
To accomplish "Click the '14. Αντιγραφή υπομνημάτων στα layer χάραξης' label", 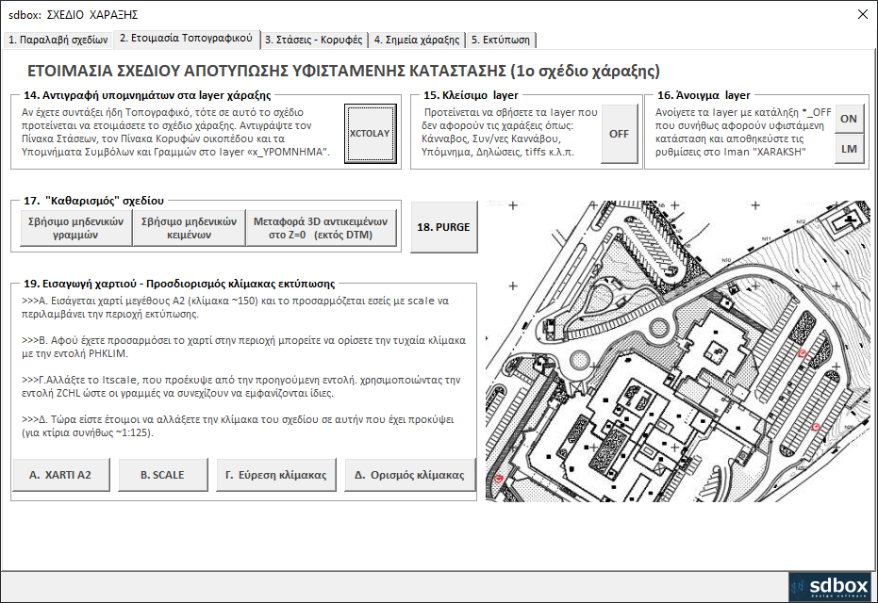I will click(147, 95).
